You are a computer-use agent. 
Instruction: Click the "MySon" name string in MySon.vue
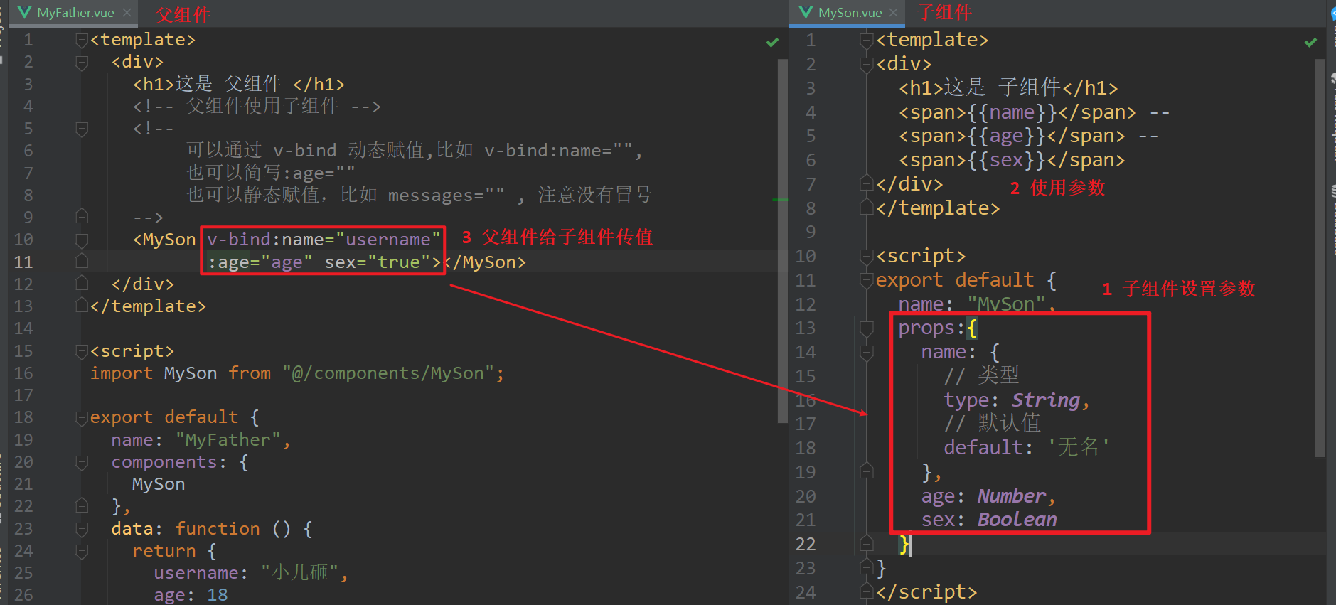tap(1006, 304)
